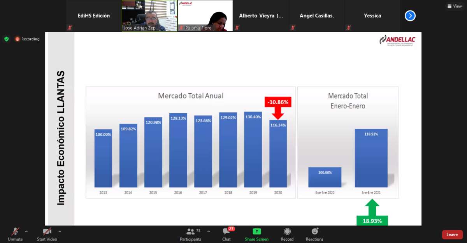Click the green Share Screen icon
467x243 pixels.
click(256, 232)
